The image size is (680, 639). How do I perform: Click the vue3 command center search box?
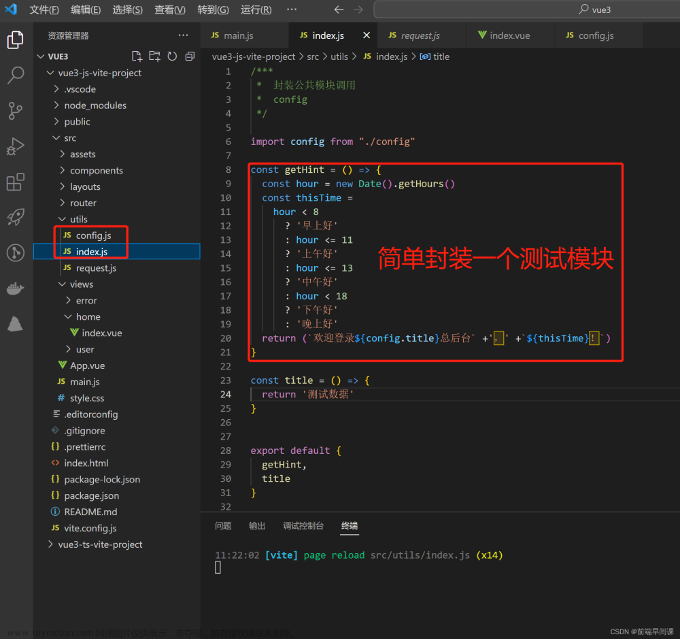(x=526, y=10)
